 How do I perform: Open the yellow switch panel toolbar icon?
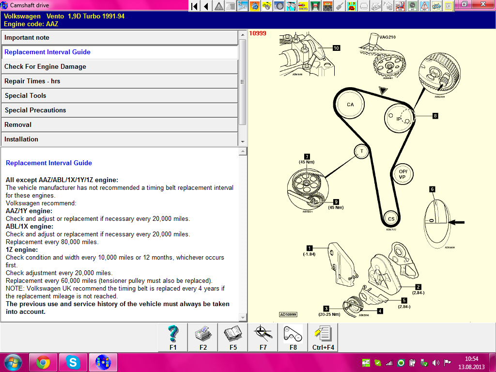(448, 6)
